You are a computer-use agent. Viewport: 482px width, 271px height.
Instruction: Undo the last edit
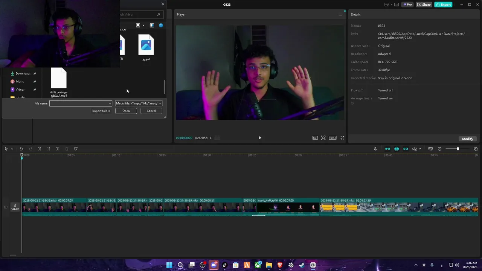pyautogui.click(x=21, y=149)
